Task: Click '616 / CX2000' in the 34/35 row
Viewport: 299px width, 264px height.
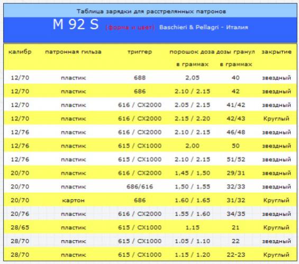Action: [140, 214]
